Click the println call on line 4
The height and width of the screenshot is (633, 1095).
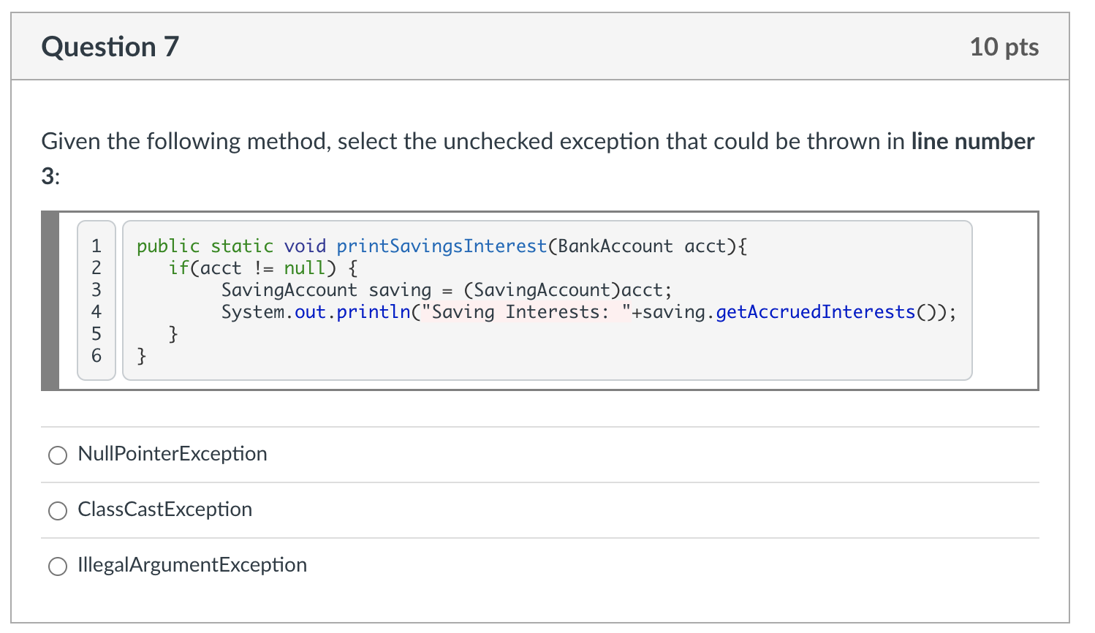coord(374,312)
